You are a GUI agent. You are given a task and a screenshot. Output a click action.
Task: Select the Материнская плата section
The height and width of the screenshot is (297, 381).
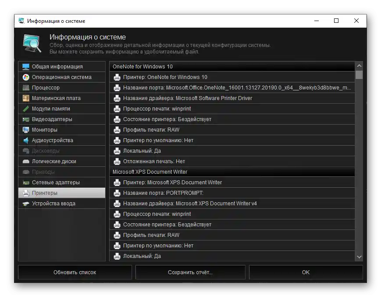pos(62,98)
